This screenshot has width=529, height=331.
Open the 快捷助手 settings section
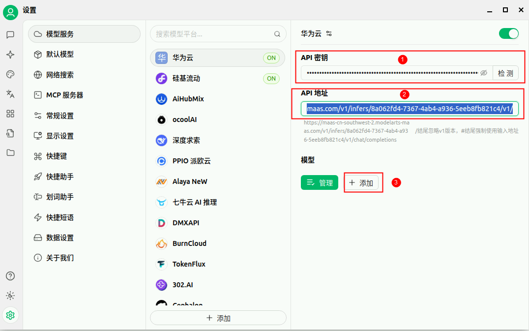[85, 177]
